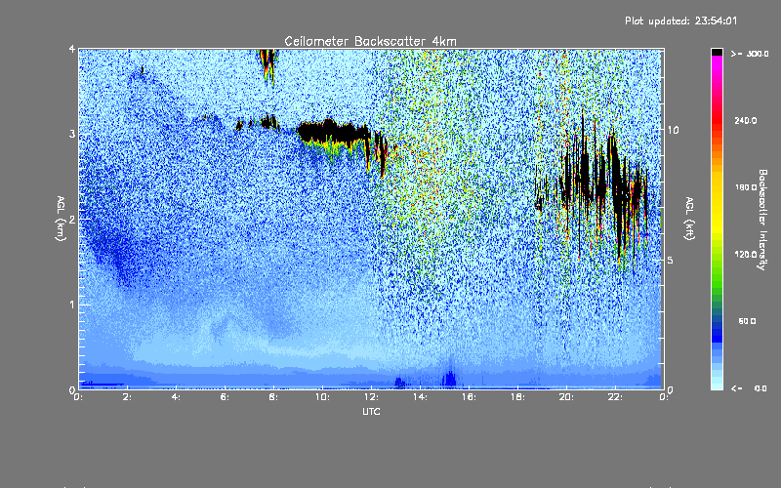Click the ">= 300.0" colorbar value
781x488 pixels.
tap(750, 54)
